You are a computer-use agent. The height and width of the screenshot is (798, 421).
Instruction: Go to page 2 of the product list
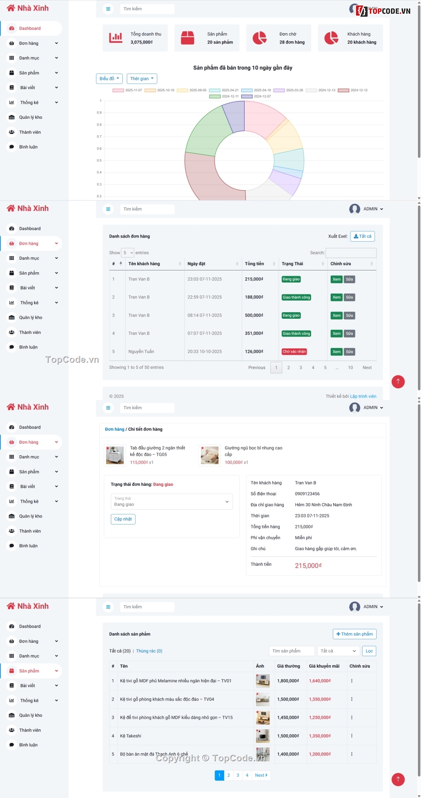229,775
